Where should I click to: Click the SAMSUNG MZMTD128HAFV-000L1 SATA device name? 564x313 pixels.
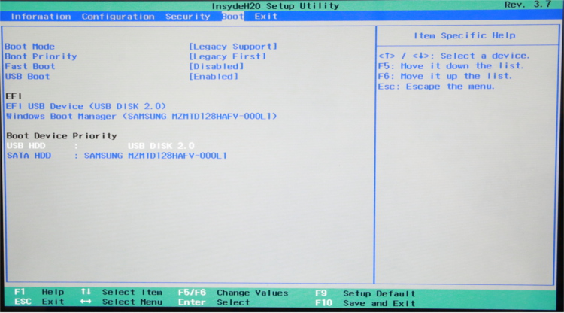(x=156, y=156)
